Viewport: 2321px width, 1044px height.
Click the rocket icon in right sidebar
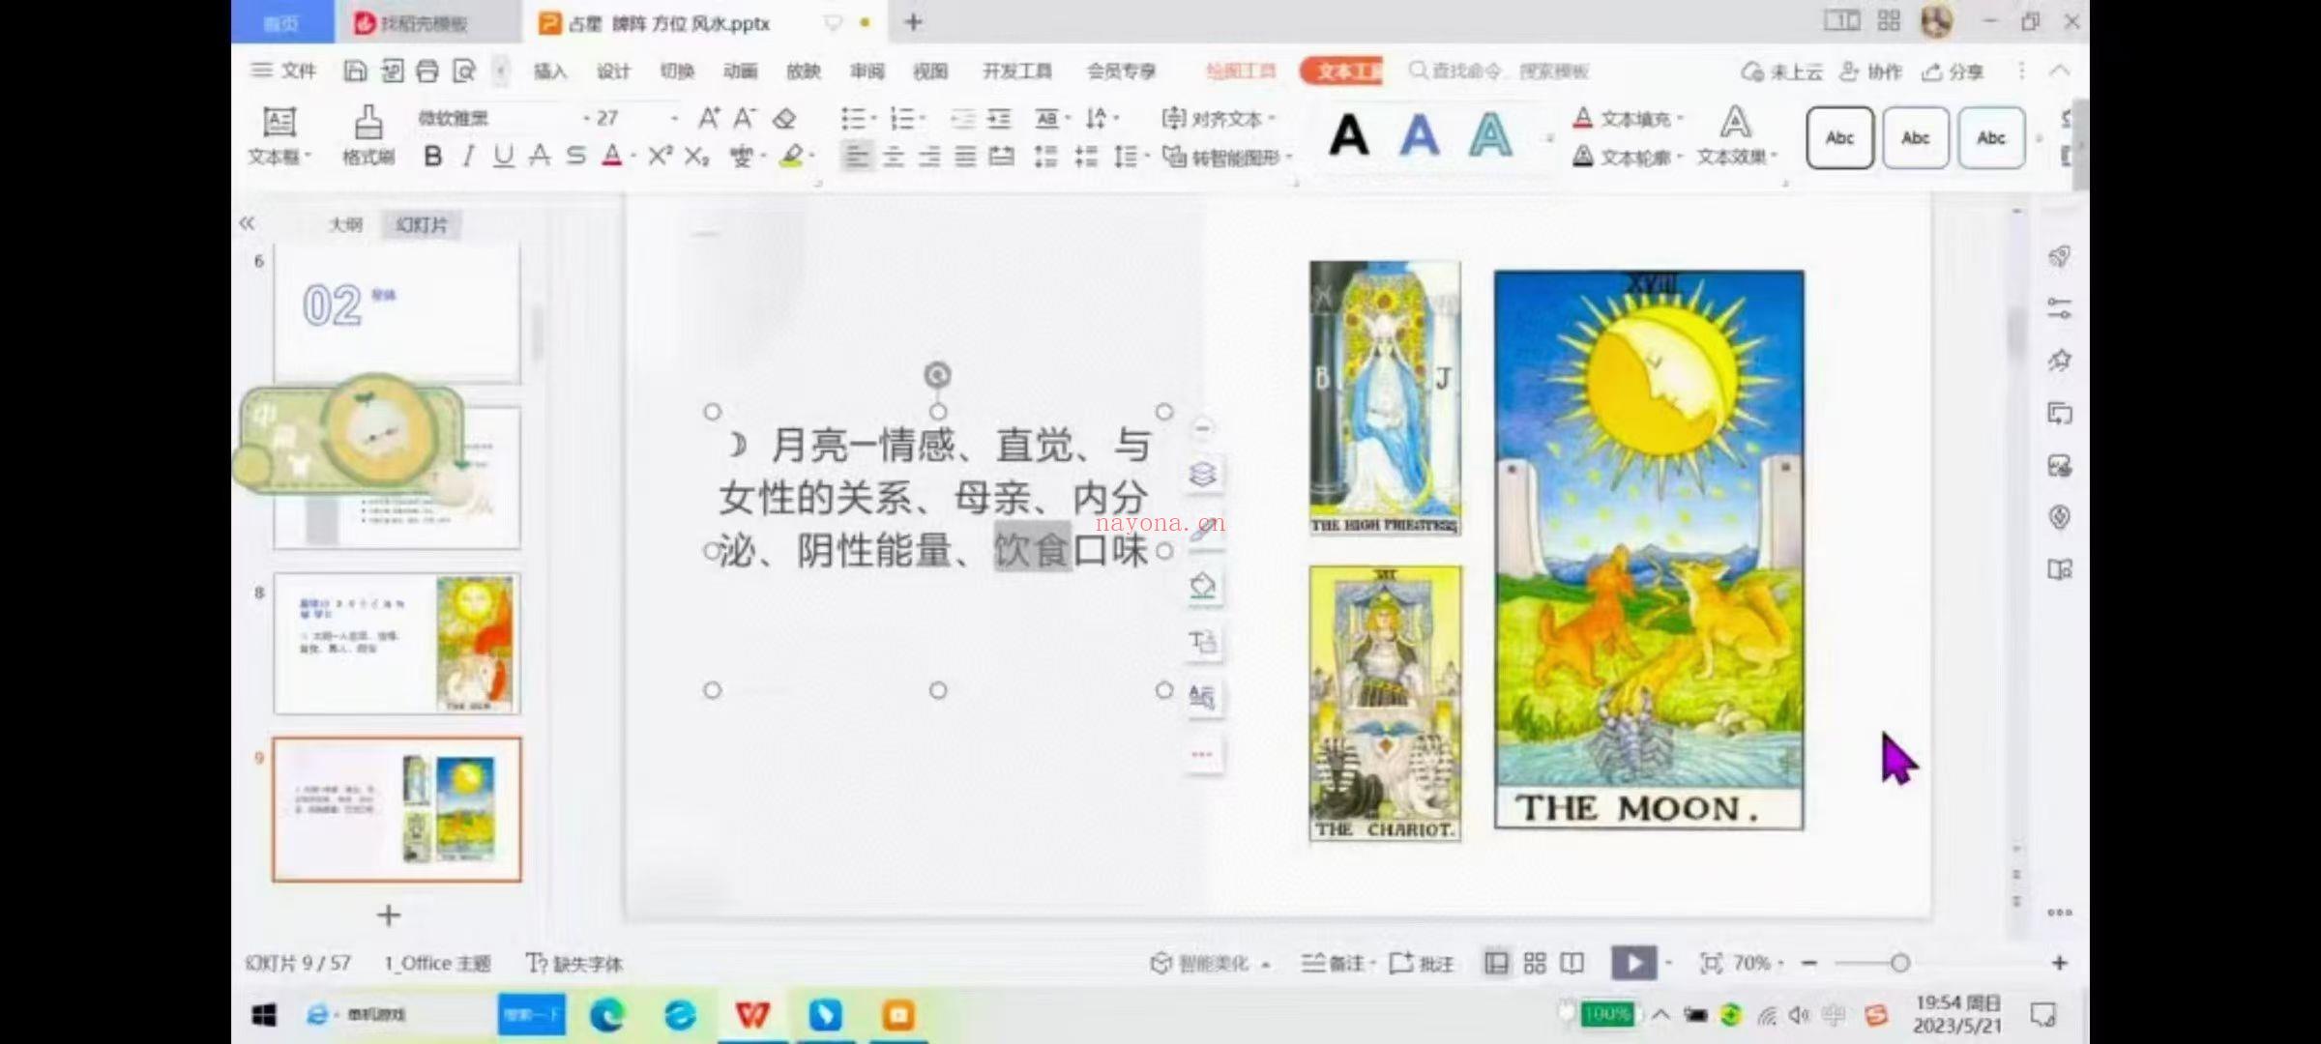[2059, 256]
